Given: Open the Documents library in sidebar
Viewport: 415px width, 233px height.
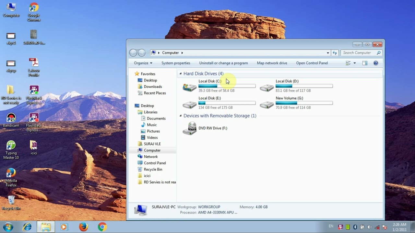Looking at the screenshot, I should 156,118.
